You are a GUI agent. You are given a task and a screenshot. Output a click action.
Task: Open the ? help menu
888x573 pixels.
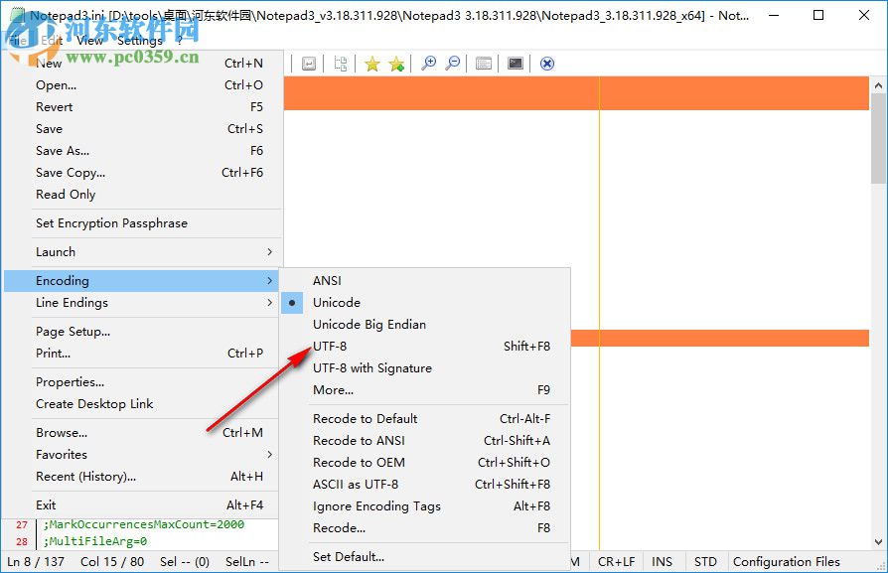pyautogui.click(x=179, y=41)
